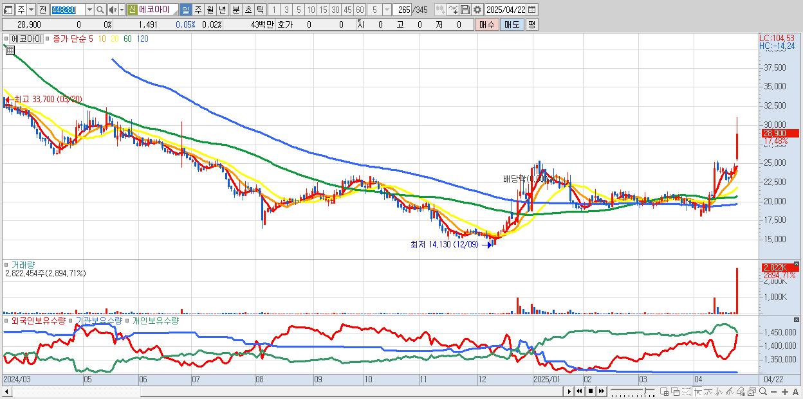Click the chart layout icon at top-left
This screenshot has width=803, height=399.
click(8, 10)
